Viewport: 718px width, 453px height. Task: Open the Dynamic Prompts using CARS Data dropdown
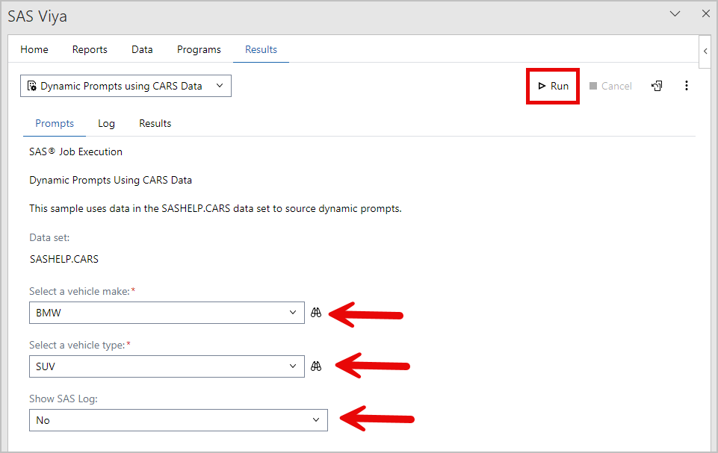(126, 86)
